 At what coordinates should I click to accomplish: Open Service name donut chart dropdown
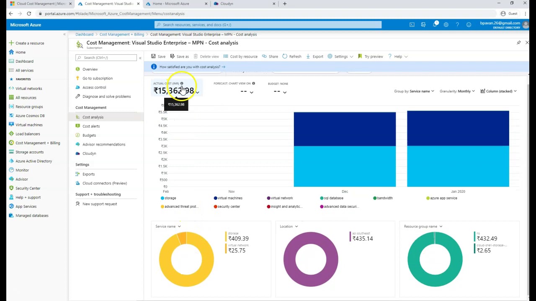click(x=168, y=227)
